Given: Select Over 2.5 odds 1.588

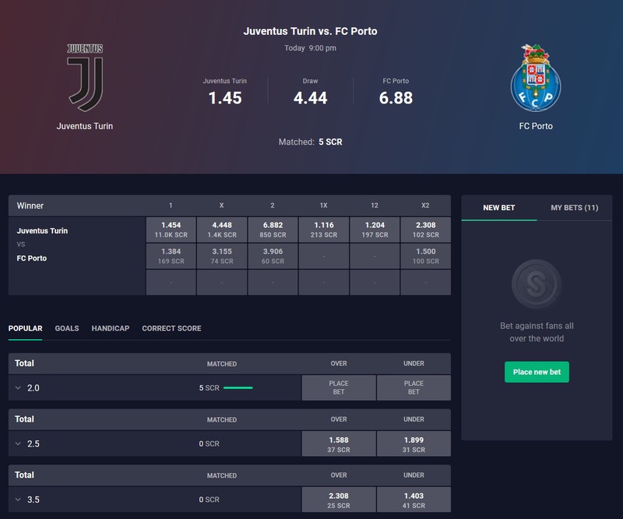Looking at the screenshot, I should 339,444.
